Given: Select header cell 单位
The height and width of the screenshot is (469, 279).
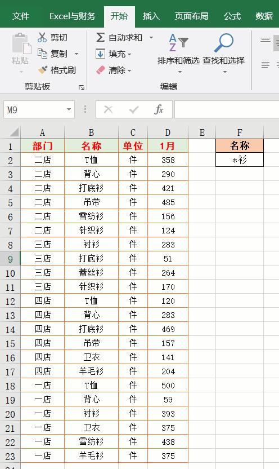Looking at the screenshot, I should pyautogui.click(x=133, y=146).
